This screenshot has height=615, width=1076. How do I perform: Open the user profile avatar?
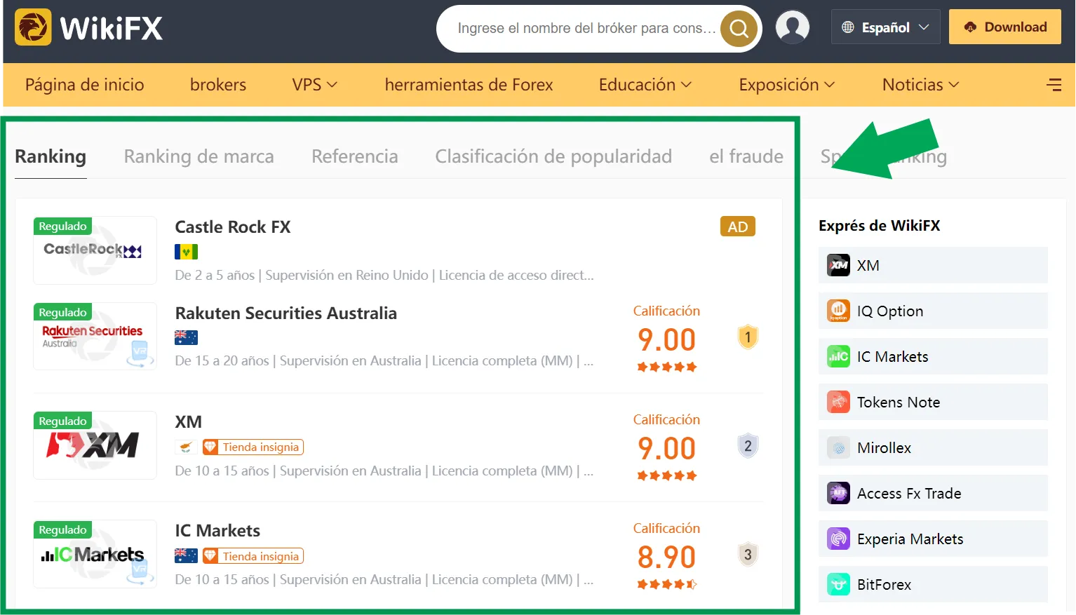tap(793, 27)
